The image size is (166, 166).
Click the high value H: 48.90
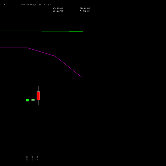[x=85, y=9]
